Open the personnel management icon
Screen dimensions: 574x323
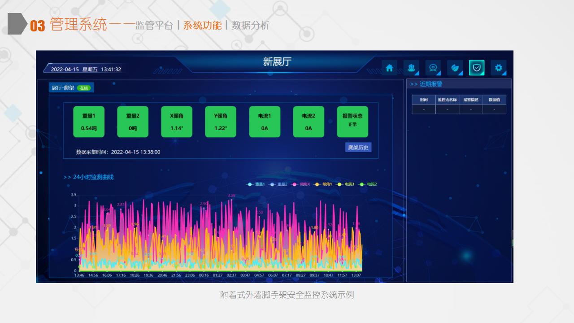click(x=411, y=68)
